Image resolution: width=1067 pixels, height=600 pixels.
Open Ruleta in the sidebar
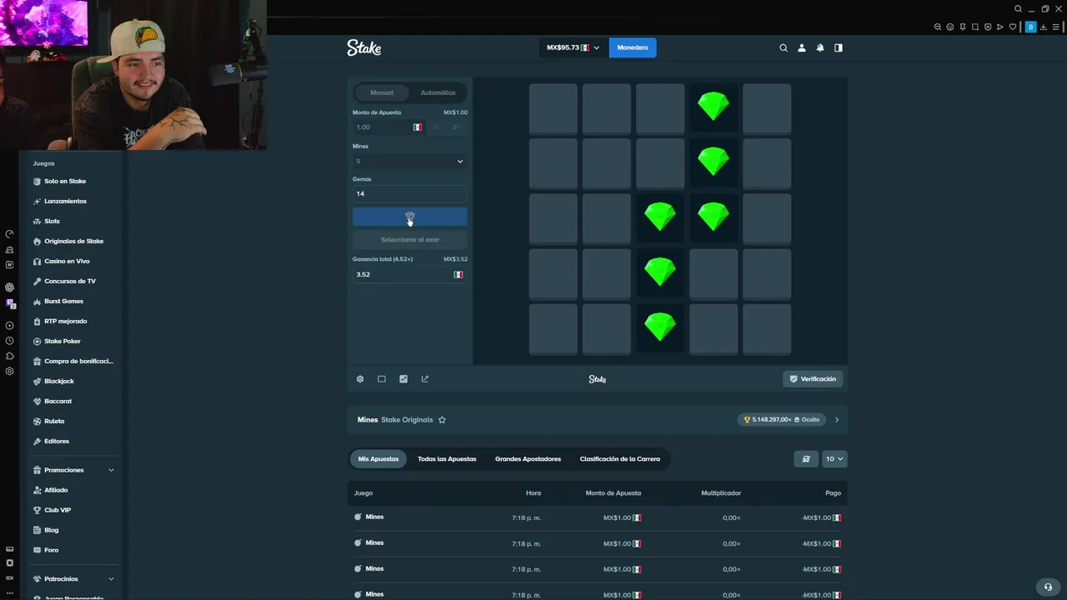coord(54,421)
